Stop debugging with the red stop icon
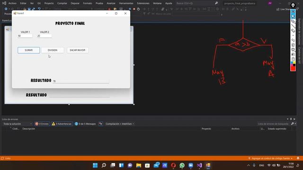The height and width of the screenshot is (170, 303). 134,9
